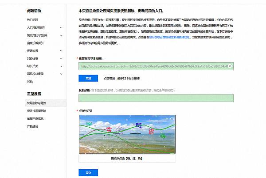
Task: Expand the 站长相关 section chevron
Action: (x=61, y=66)
